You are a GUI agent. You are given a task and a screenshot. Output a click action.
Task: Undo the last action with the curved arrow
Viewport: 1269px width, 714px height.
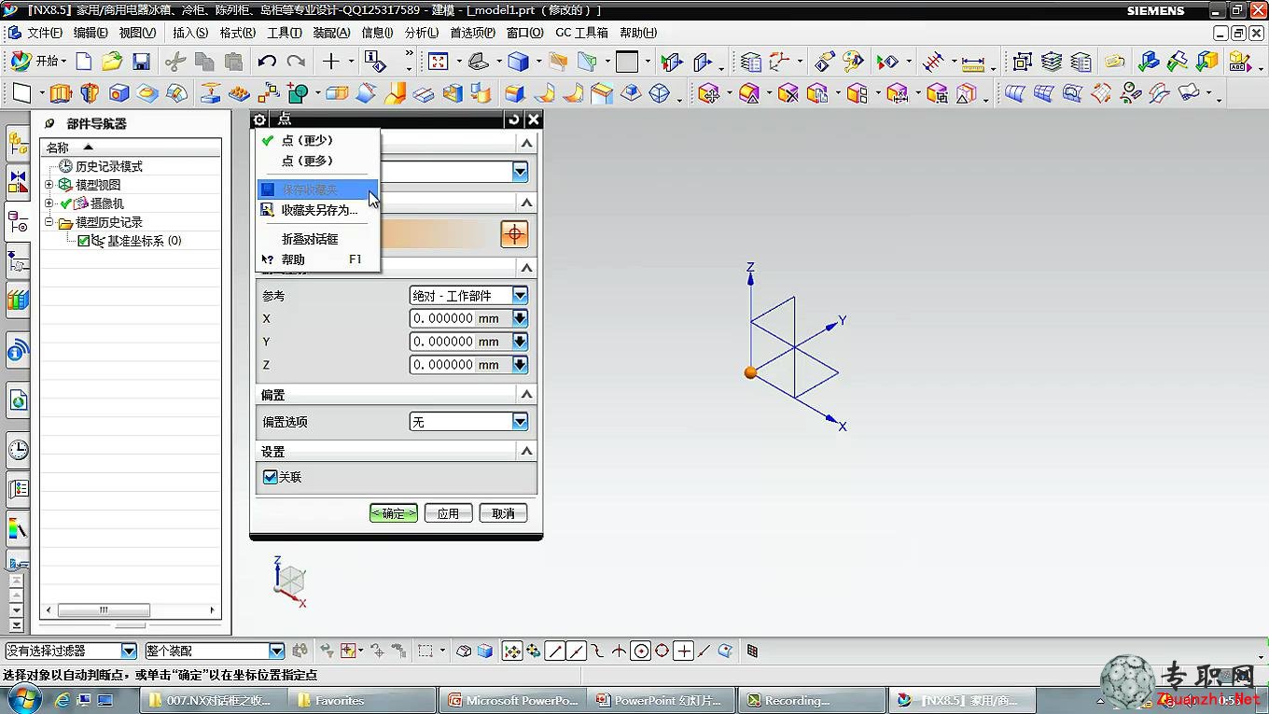coord(267,62)
